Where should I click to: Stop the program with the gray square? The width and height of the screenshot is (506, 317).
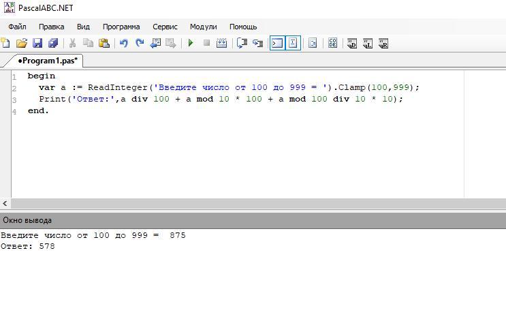click(x=206, y=43)
